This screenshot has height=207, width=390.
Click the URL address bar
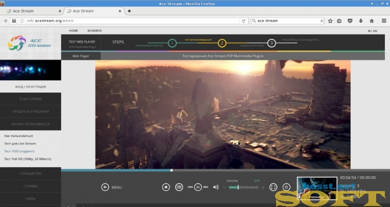click(x=132, y=21)
